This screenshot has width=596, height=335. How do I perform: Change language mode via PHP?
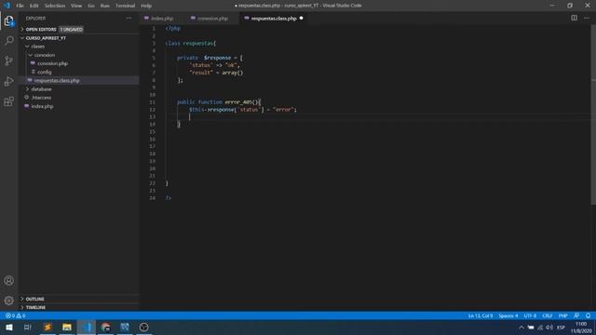pyautogui.click(x=562, y=315)
